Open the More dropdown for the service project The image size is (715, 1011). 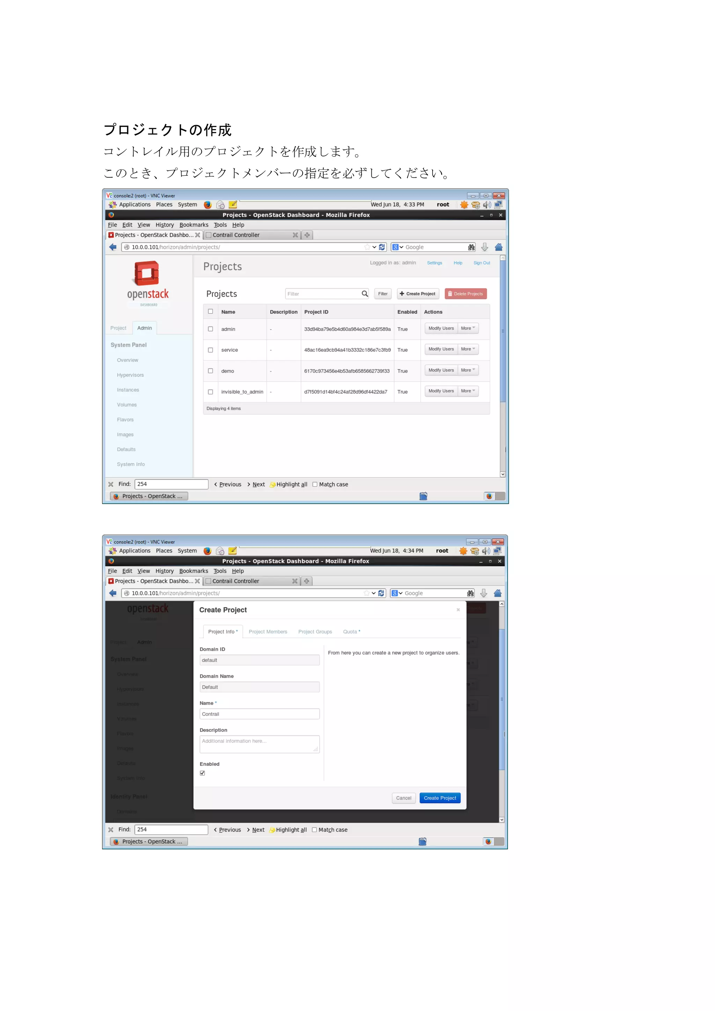point(468,349)
